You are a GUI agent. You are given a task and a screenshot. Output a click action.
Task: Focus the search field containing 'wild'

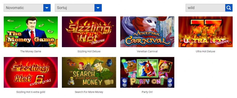coord(206,8)
